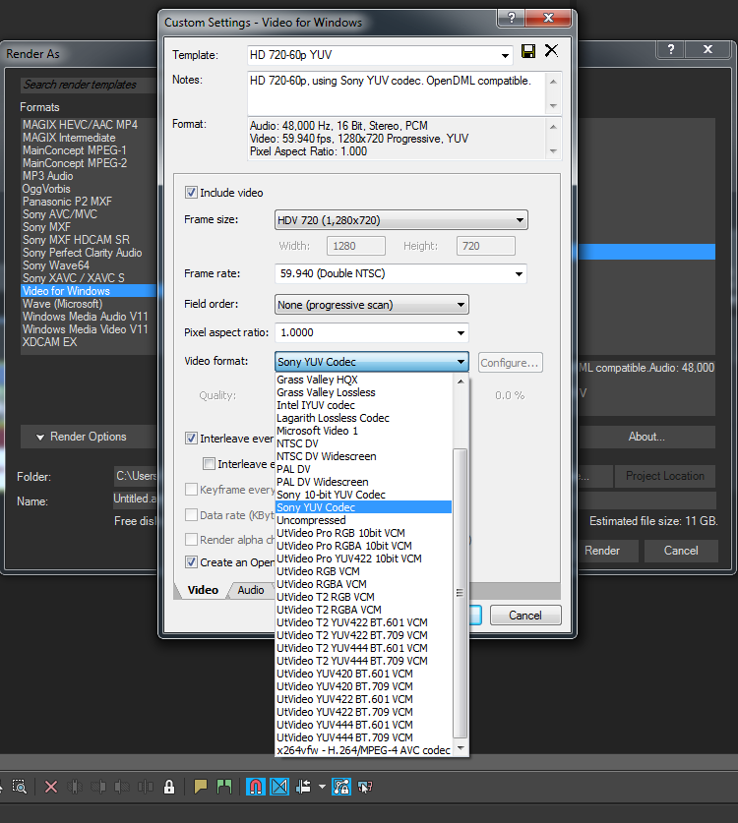The height and width of the screenshot is (823, 738).
Task: Click the lock icon in the bottom toolbar
Action: point(170,787)
